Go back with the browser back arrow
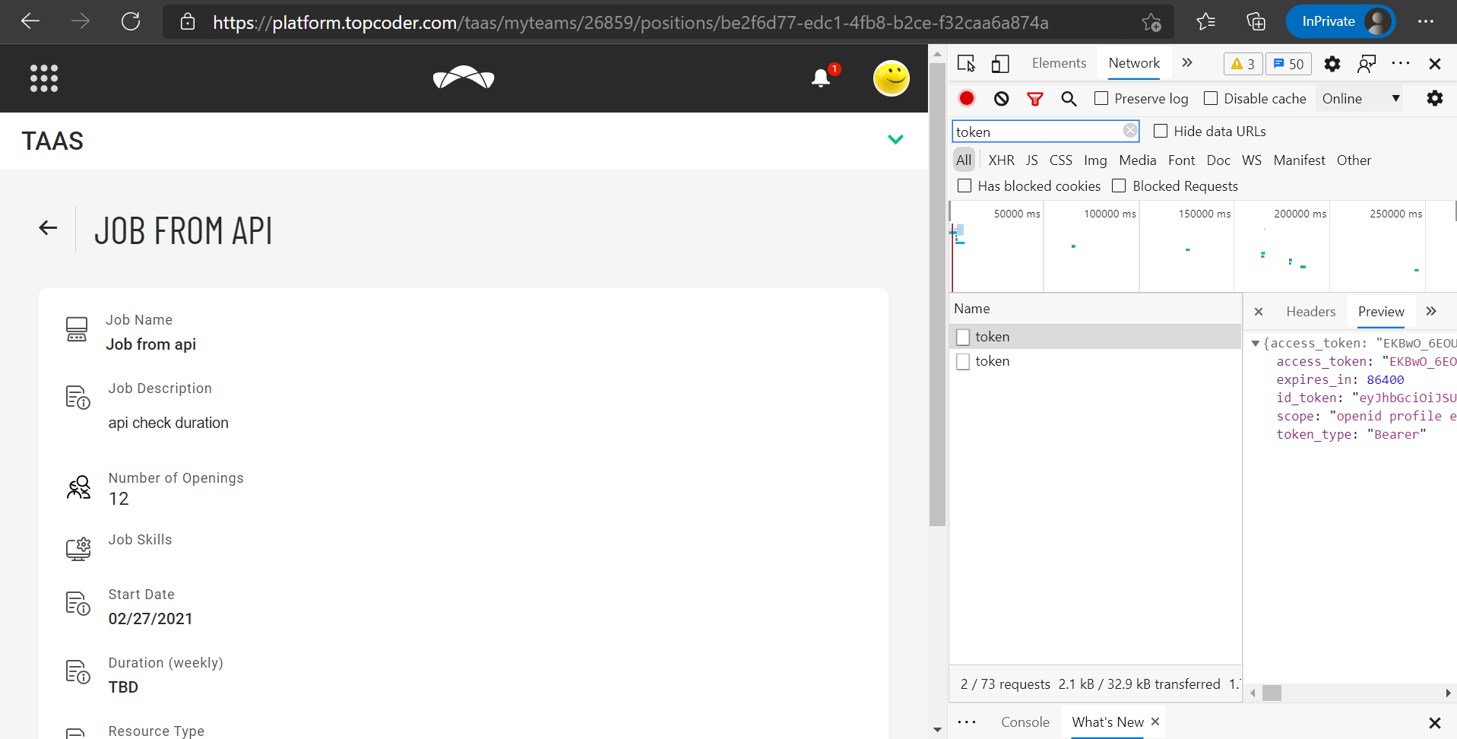Viewport: 1457px width, 739px height. (30, 21)
